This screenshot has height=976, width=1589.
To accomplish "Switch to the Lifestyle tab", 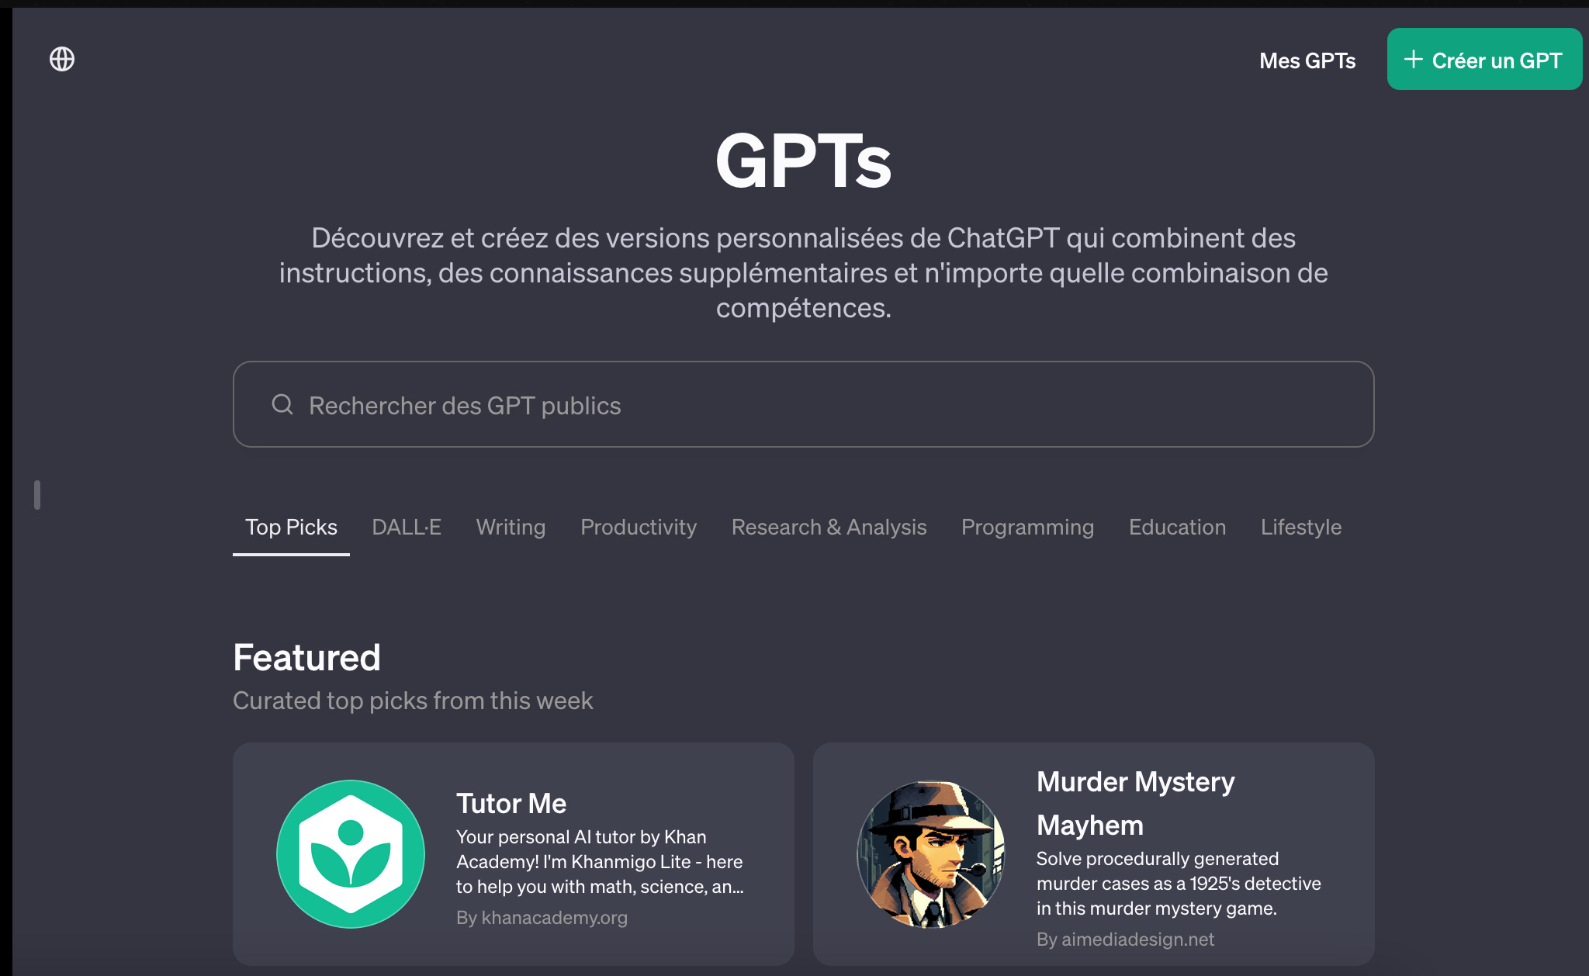I will (x=1301, y=528).
